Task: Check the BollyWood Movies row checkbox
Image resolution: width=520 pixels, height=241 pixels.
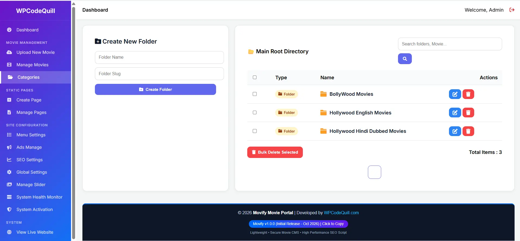Action: tap(255, 94)
